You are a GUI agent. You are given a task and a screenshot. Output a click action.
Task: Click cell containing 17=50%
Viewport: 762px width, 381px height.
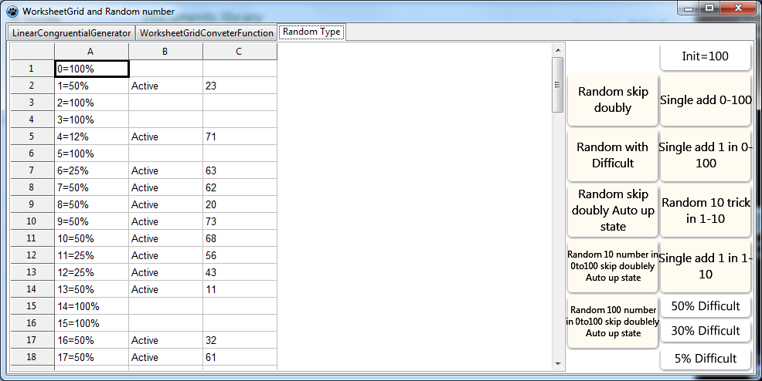92,357
